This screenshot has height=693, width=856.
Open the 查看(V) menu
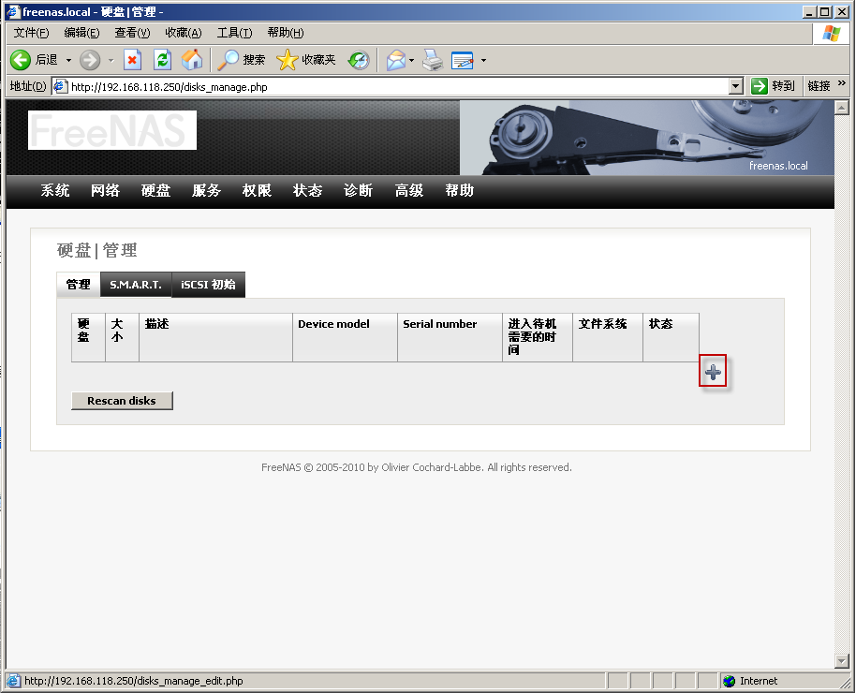(x=132, y=33)
